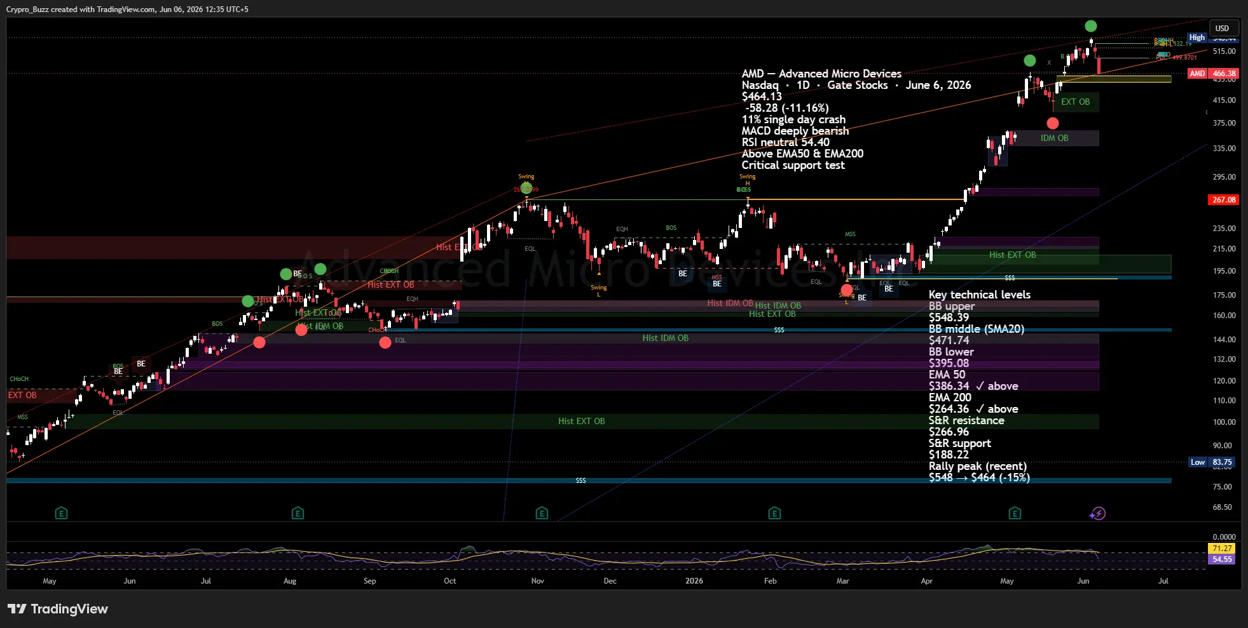Select the 'S&R resistance' line
Viewport: 1248px width, 628px height.
(x=966, y=420)
